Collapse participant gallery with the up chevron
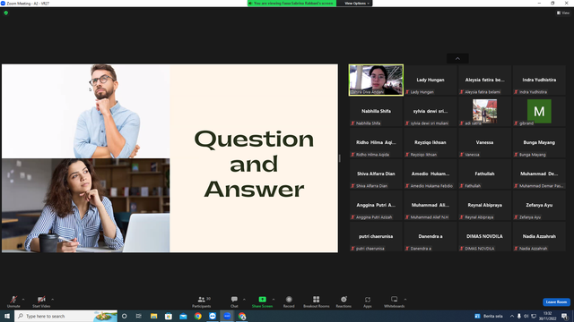The height and width of the screenshot is (322, 574). (457, 58)
